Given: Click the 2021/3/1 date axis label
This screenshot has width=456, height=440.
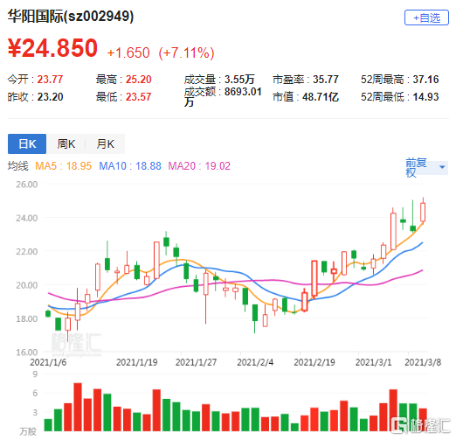Looking at the screenshot, I should pos(373,362).
